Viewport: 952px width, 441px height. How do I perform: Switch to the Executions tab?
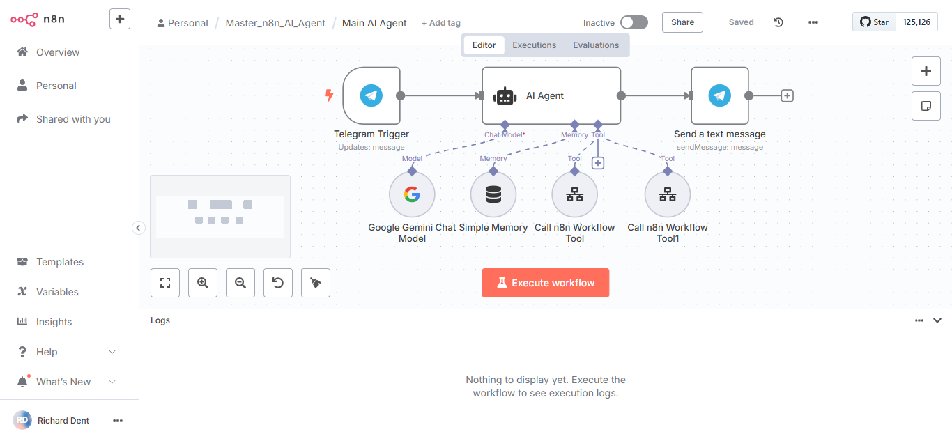534,45
